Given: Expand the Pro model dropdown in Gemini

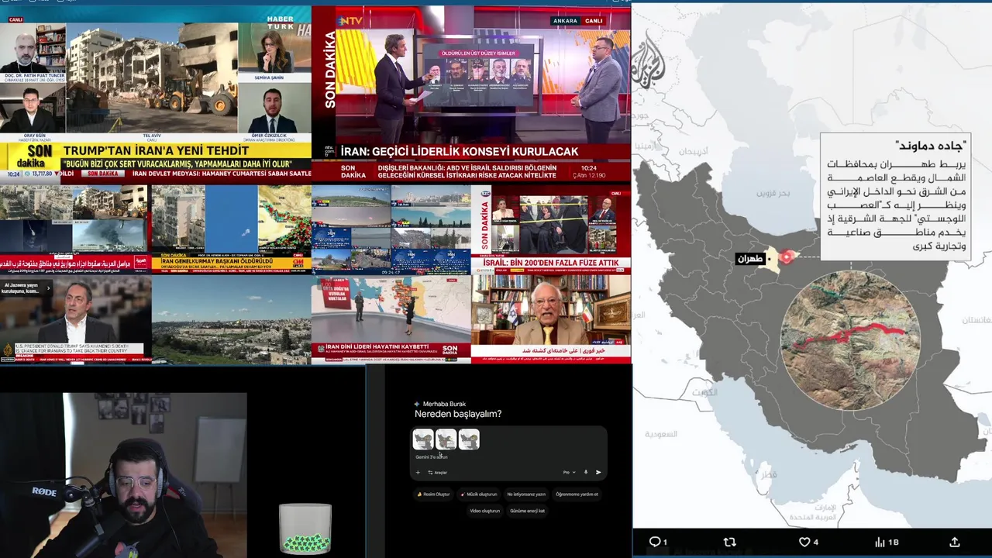Looking at the screenshot, I should 569,472.
